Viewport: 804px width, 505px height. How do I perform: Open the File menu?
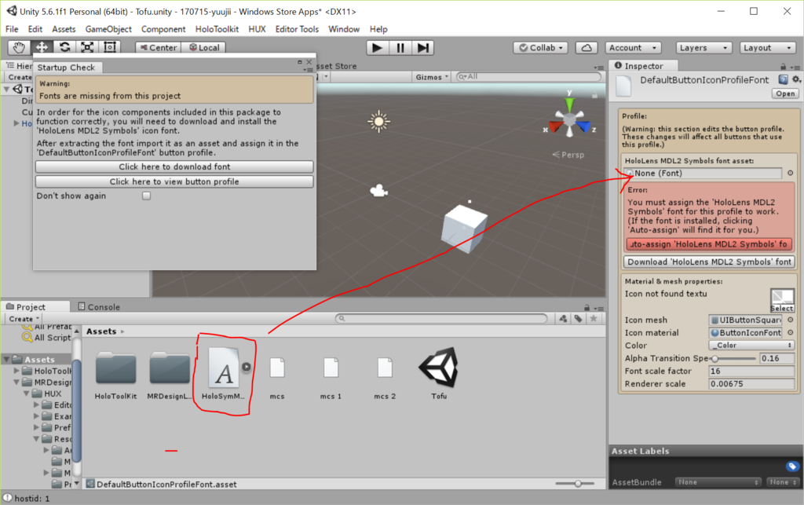click(x=12, y=29)
